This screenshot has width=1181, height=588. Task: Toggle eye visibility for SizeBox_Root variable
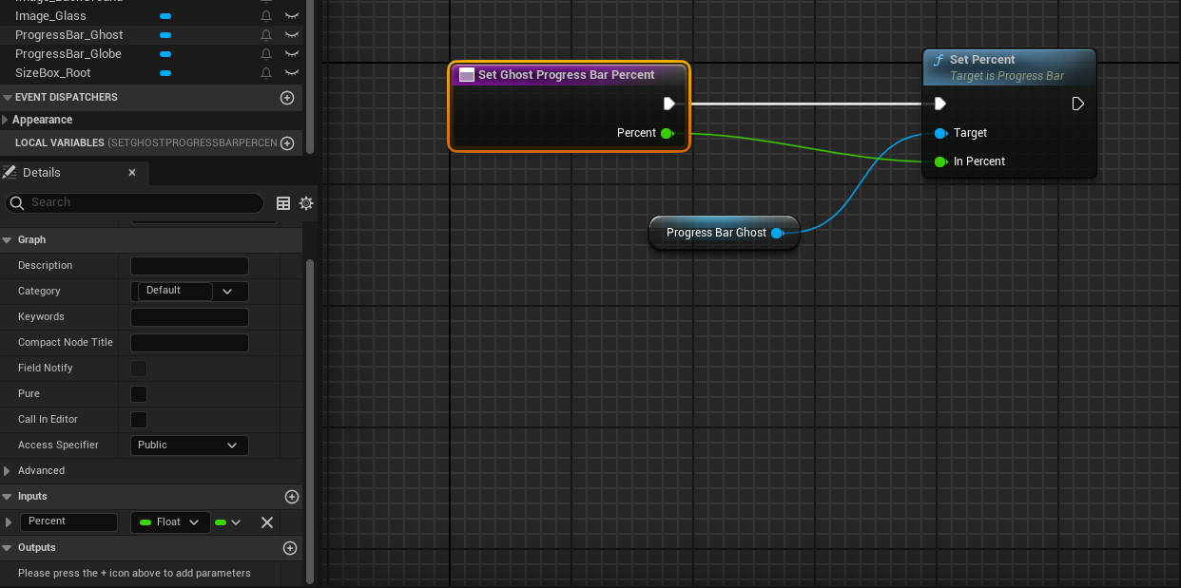(292, 73)
